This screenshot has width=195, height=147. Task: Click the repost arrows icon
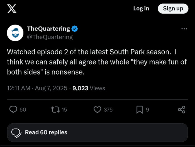[55, 110]
